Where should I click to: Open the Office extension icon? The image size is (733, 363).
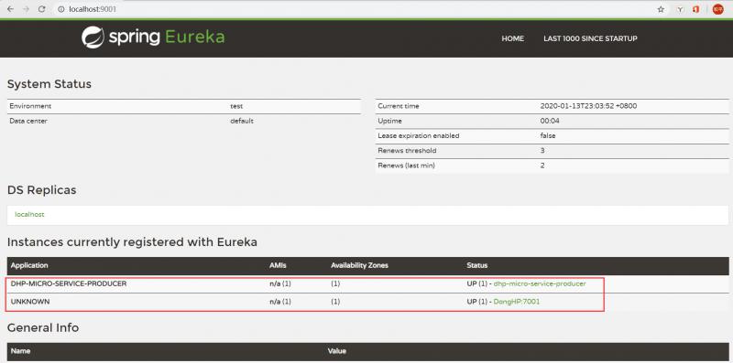point(696,9)
